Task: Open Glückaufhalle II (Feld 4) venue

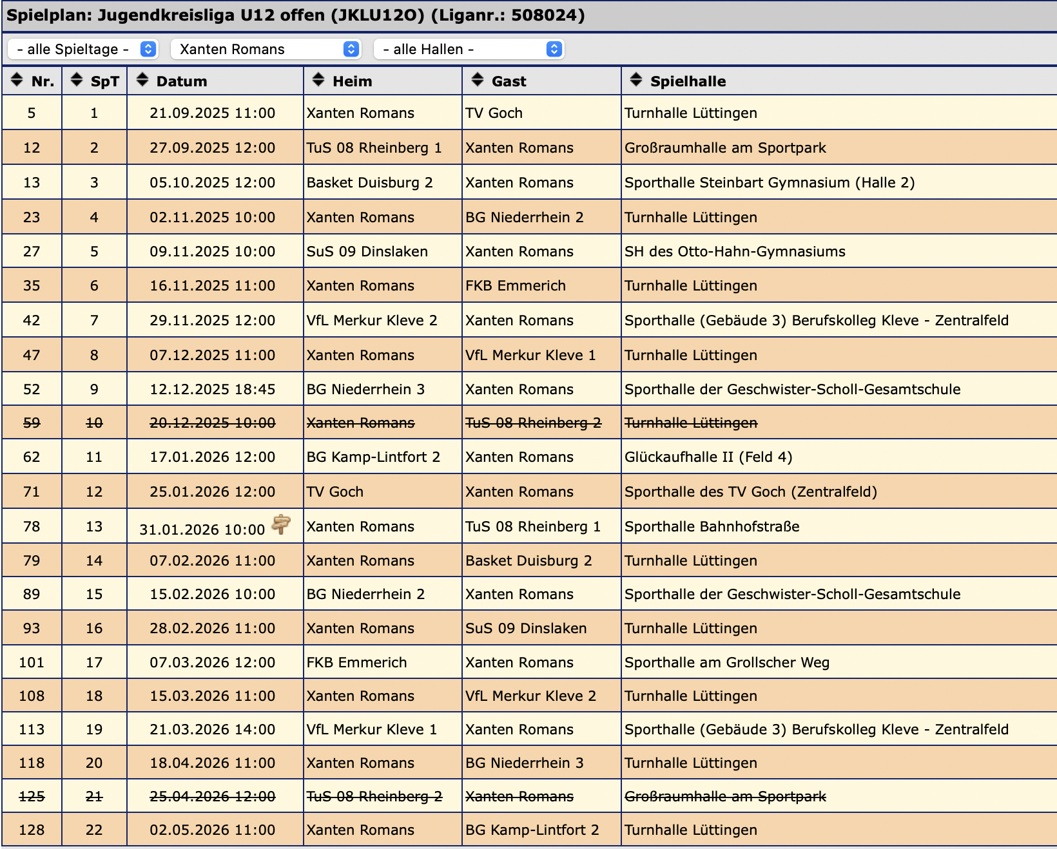Action: click(708, 457)
